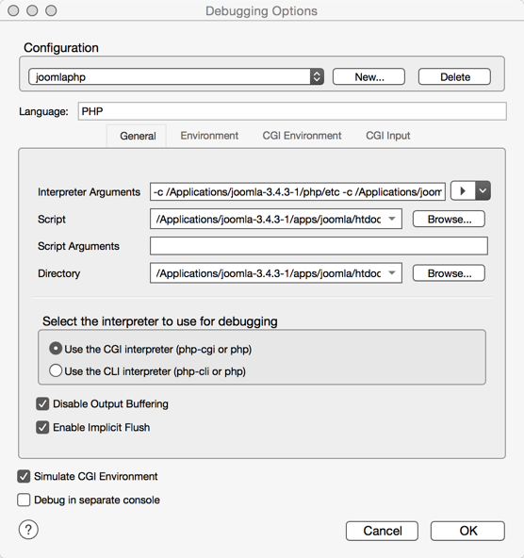Uncheck Enable Implicit Flush
The image size is (524, 558).
[42, 427]
